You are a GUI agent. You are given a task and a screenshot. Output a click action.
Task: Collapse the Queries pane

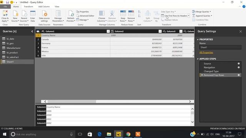(x=32, y=31)
